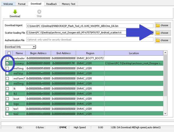Enable the md1arm7 partition checkbox
Image resolution: width=174 pixels, height=132 pixels.
pyautogui.click(x=7, y=78)
